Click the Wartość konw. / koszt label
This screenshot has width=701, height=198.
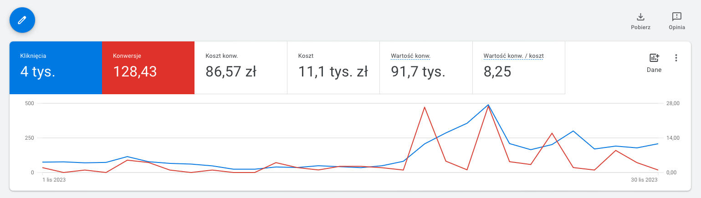pyautogui.click(x=513, y=56)
